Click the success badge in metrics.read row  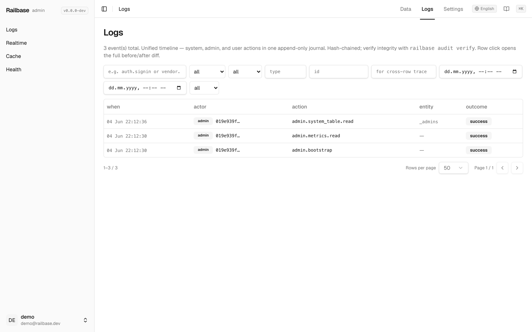point(478,136)
